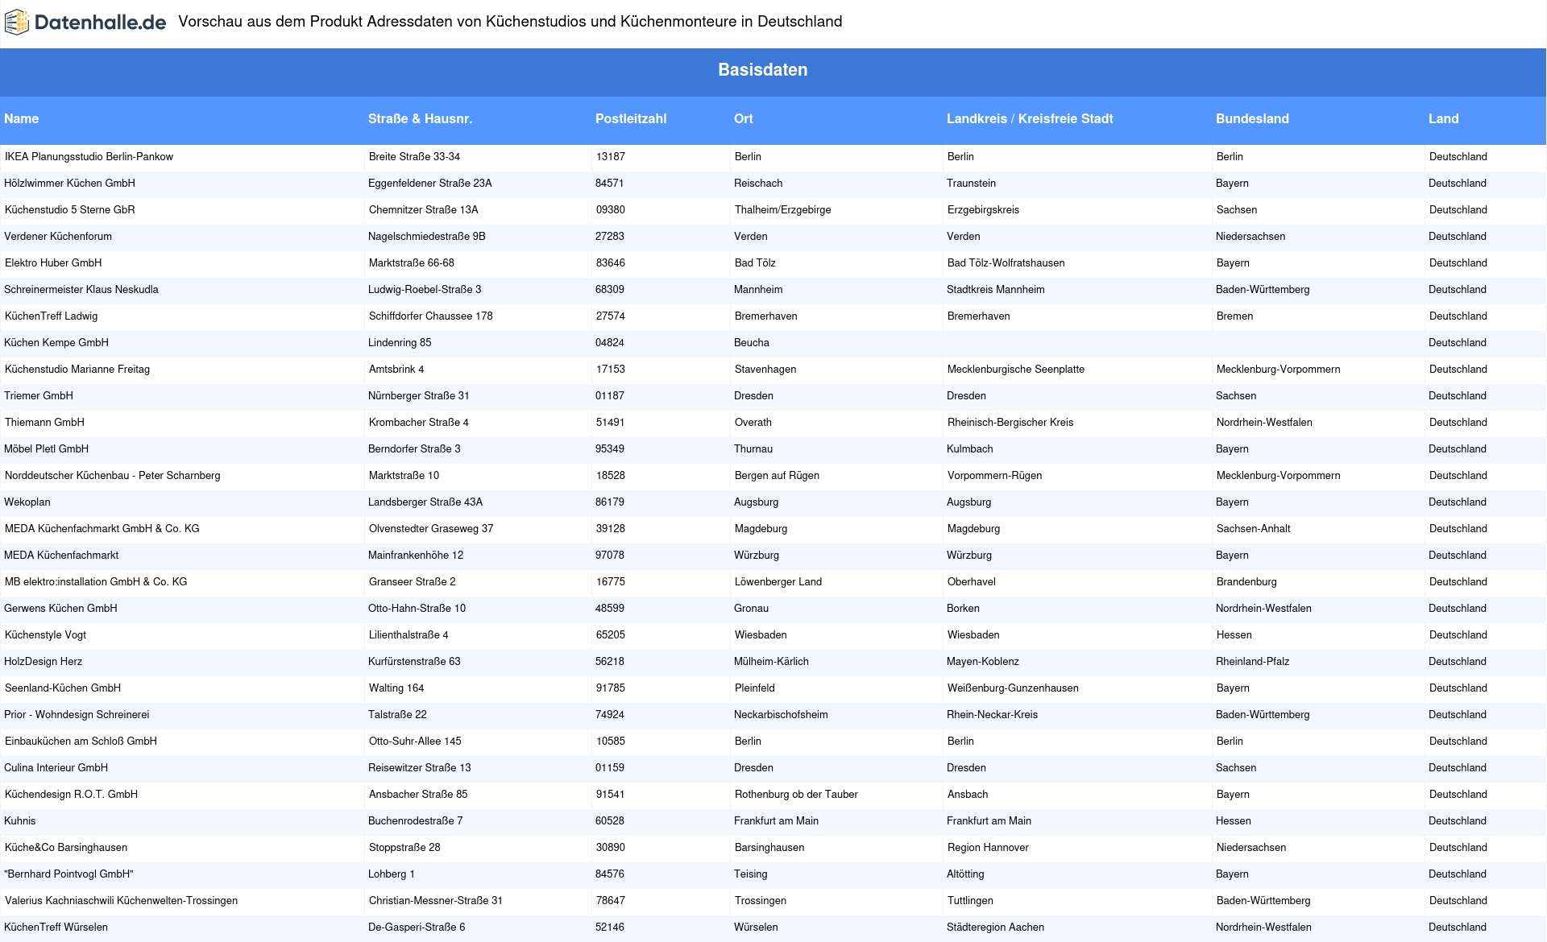
Task: Click MEDA Küchenfachmarkt GmbH & Co. KG
Action: coord(102,529)
